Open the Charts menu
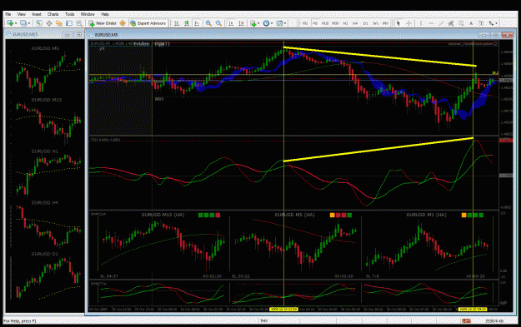The height and width of the screenshot is (327, 521). 53,14
